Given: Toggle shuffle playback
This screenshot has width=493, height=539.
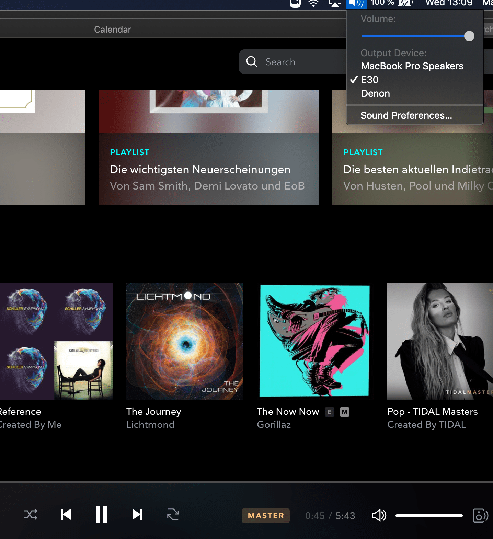Looking at the screenshot, I should [31, 514].
